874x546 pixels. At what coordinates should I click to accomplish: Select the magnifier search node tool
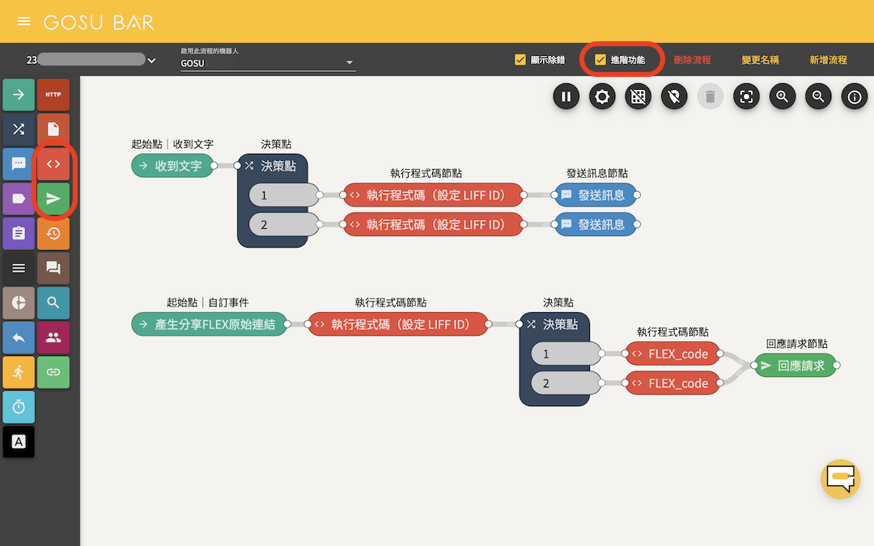click(x=53, y=303)
